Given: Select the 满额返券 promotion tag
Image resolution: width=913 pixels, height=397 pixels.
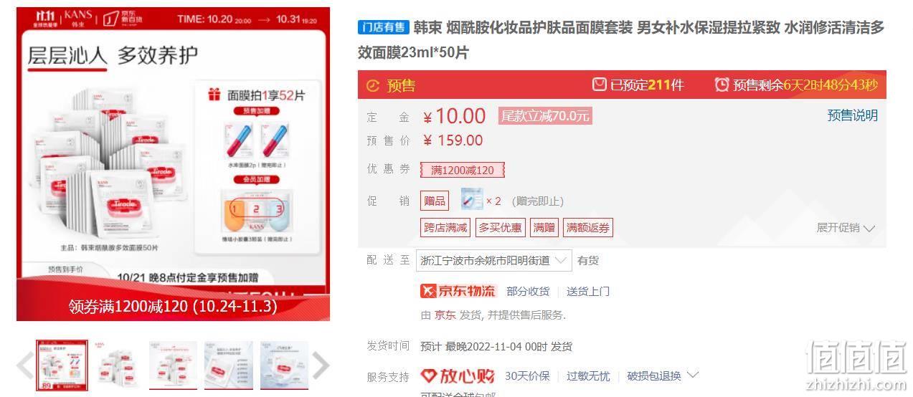Looking at the screenshot, I should [x=588, y=228].
